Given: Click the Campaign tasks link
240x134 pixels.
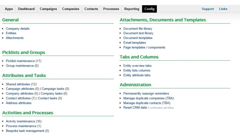Looking at the screenshot, I should [x=53, y=89].
